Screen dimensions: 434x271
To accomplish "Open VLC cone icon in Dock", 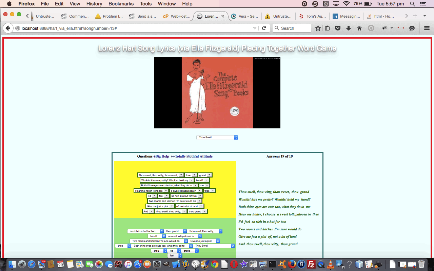I will point(331,264).
